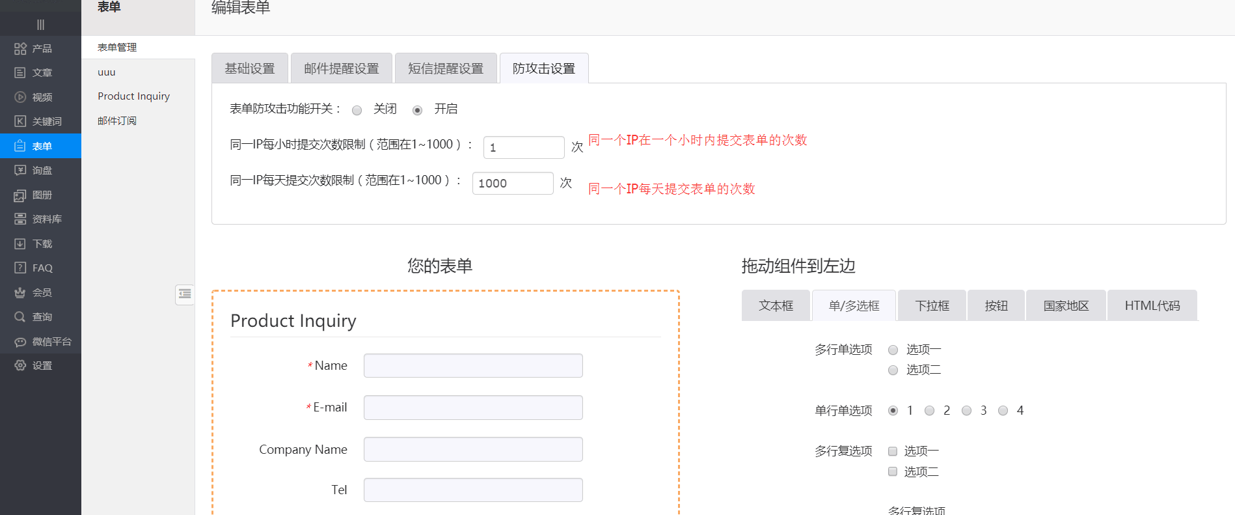Screen dimensions: 1235x515
Task: Click the Inquiry (询盘) sidebar icon
Action: click(20, 171)
